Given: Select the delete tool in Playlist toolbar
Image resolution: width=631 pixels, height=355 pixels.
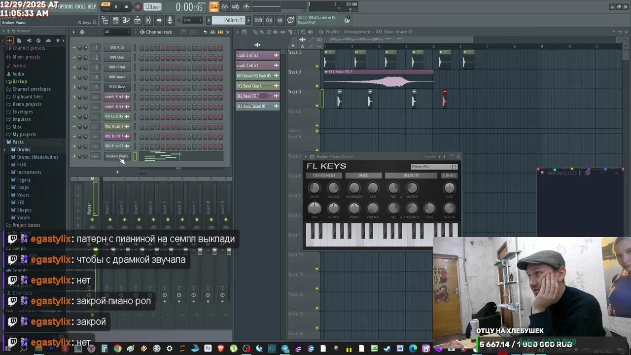Looking at the screenshot, I should pos(269,32).
